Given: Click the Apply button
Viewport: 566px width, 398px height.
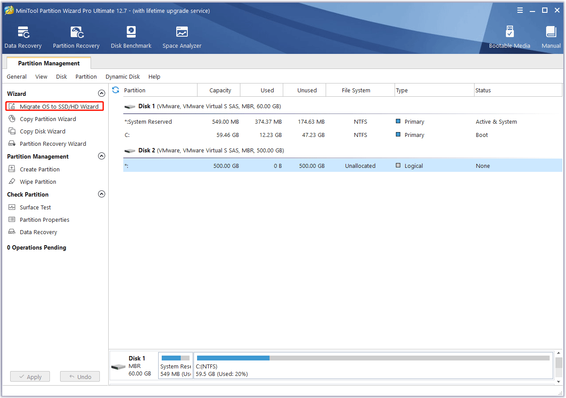Looking at the screenshot, I should [30, 376].
